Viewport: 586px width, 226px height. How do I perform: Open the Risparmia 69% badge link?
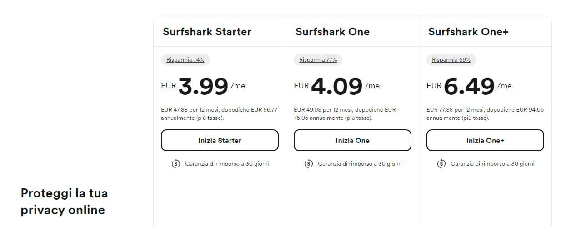(x=451, y=60)
